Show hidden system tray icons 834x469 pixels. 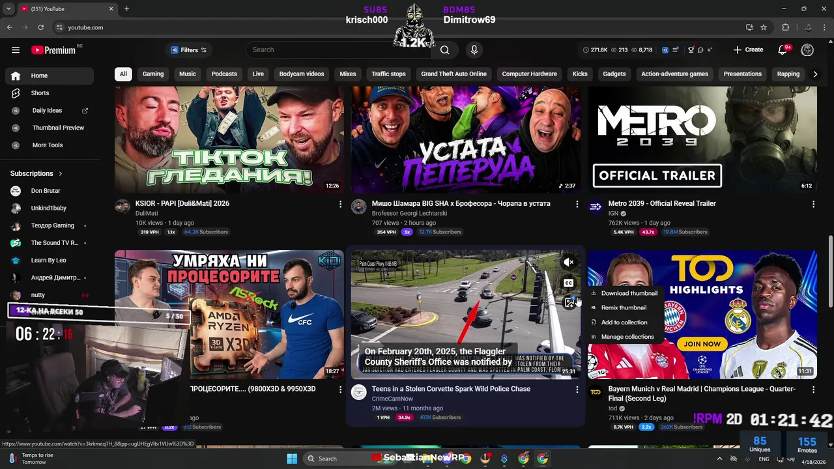click(719, 459)
